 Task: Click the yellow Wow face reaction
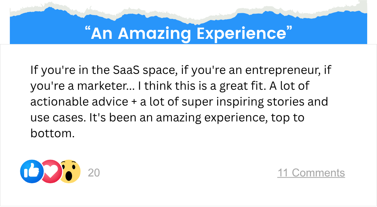point(70,172)
